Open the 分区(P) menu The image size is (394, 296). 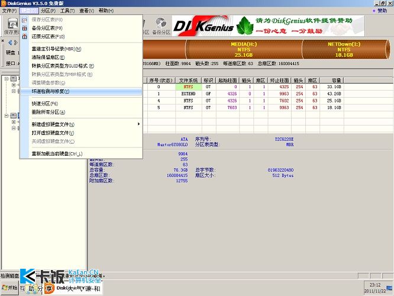(48, 11)
